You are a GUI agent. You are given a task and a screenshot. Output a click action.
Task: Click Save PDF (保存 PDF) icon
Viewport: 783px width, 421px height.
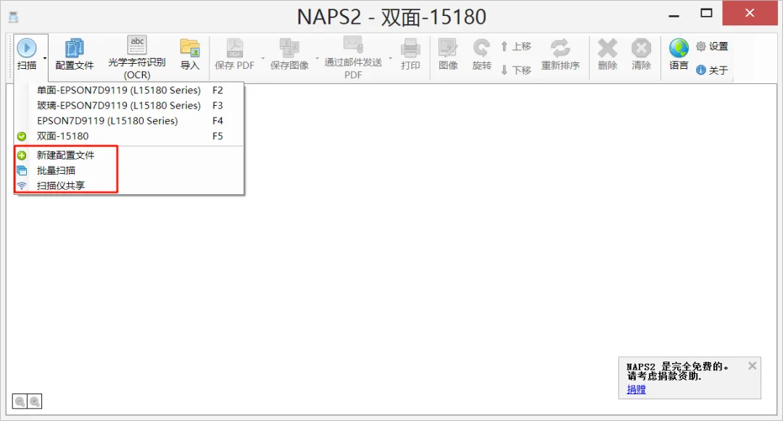point(235,49)
